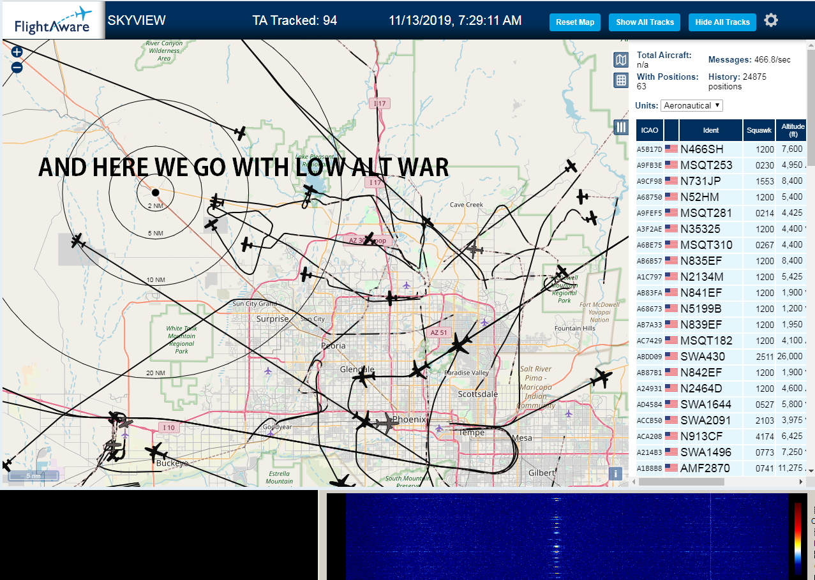Viewport: 815px width, 580px height.
Task: Sort table by Altitude (ft) column header
Action: click(x=792, y=130)
